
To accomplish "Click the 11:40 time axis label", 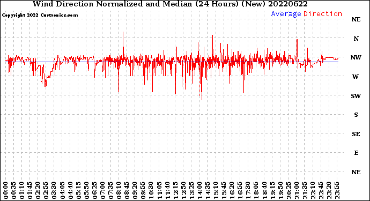I will pyautogui.click(x=167, y=190).
